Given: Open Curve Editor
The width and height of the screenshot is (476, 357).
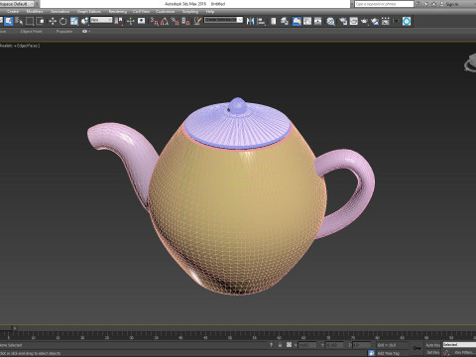Looking at the screenshot, I should [x=307, y=21].
